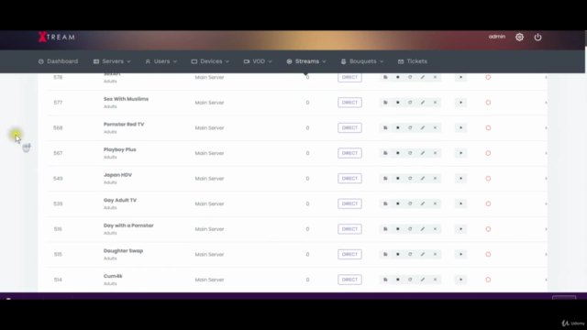Open the file icon for stream 516

385,229
